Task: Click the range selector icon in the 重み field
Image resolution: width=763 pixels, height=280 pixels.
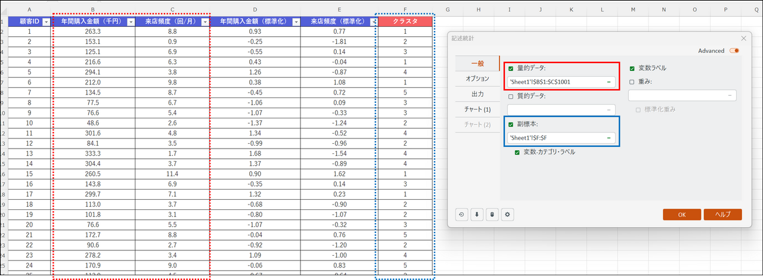Action: 730,95
